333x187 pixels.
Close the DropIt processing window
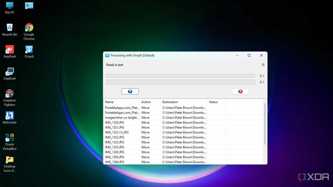coord(261,55)
